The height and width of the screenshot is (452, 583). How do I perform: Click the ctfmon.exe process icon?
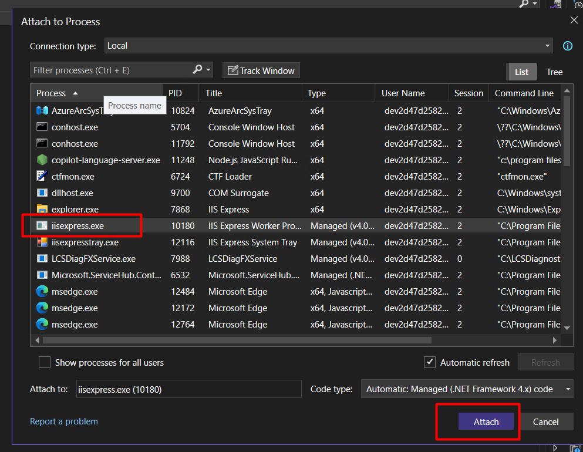[42, 177]
